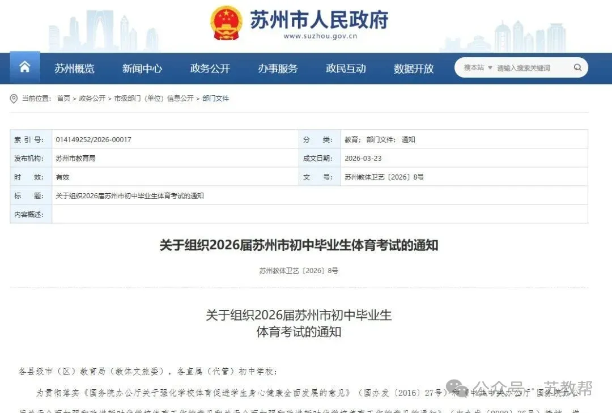Click 部门文件 in the breadcrumb
The width and height of the screenshot is (612, 413).
[x=215, y=98]
